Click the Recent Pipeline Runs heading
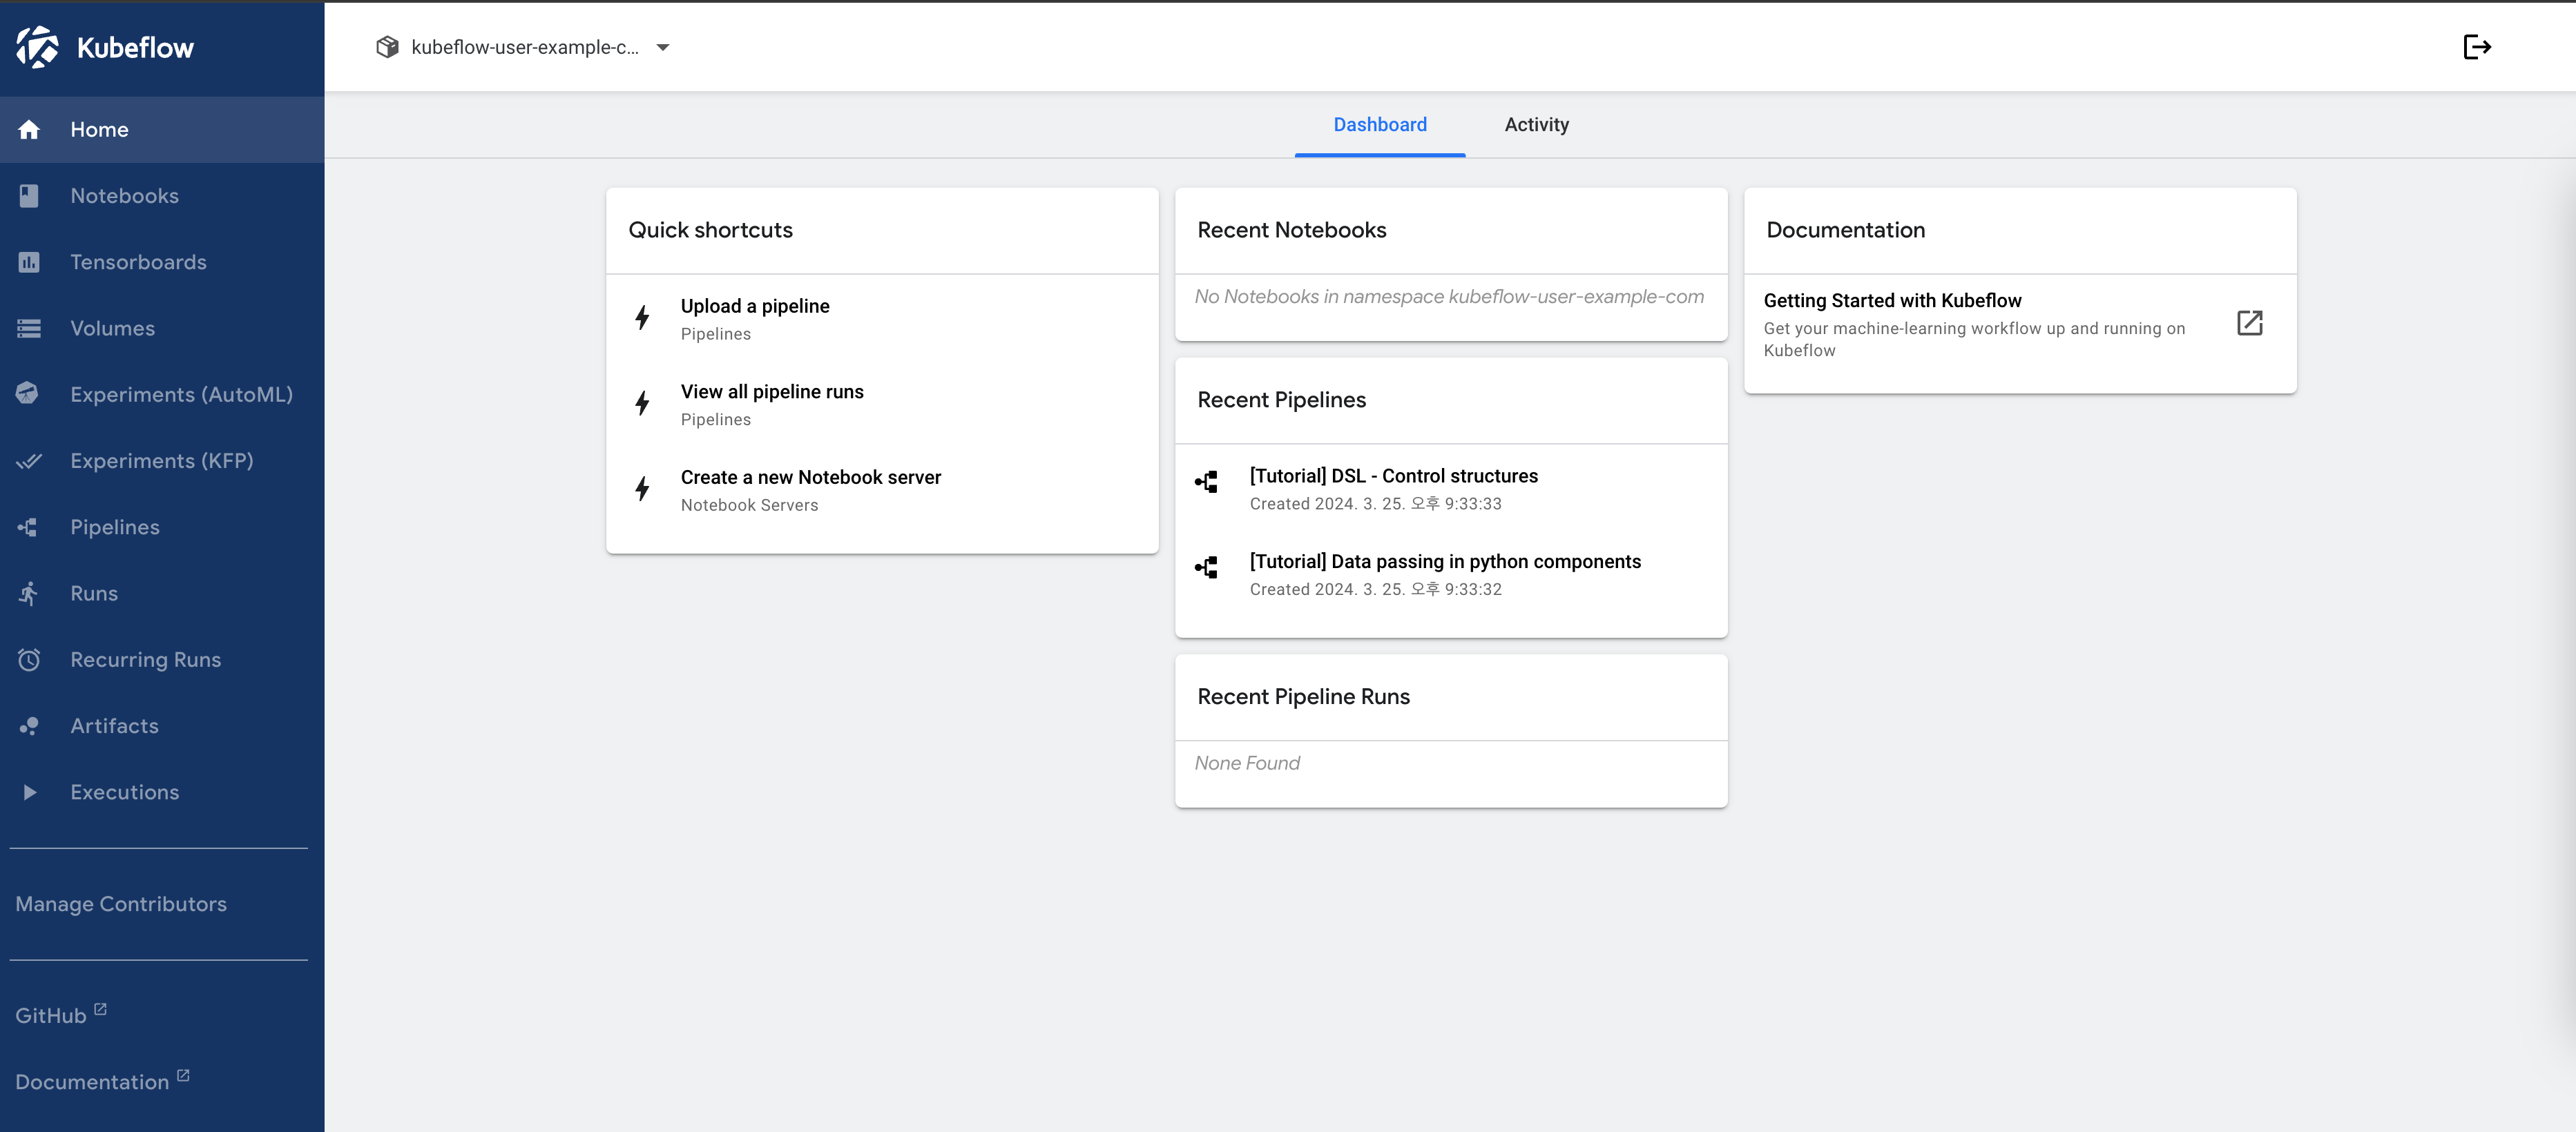This screenshot has height=1132, width=2576. tap(1303, 696)
